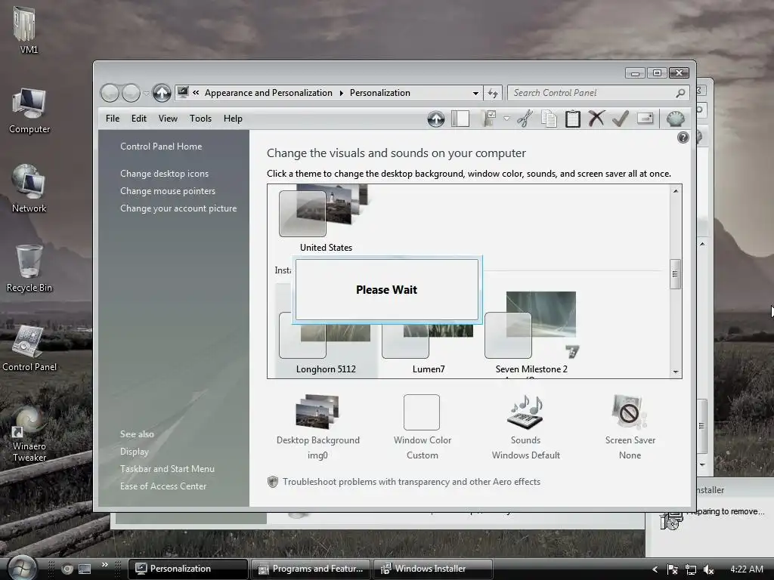Expand the breadcrumb arrow before Personalization
Image resolution: width=774 pixels, height=580 pixels.
pyautogui.click(x=341, y=93)
